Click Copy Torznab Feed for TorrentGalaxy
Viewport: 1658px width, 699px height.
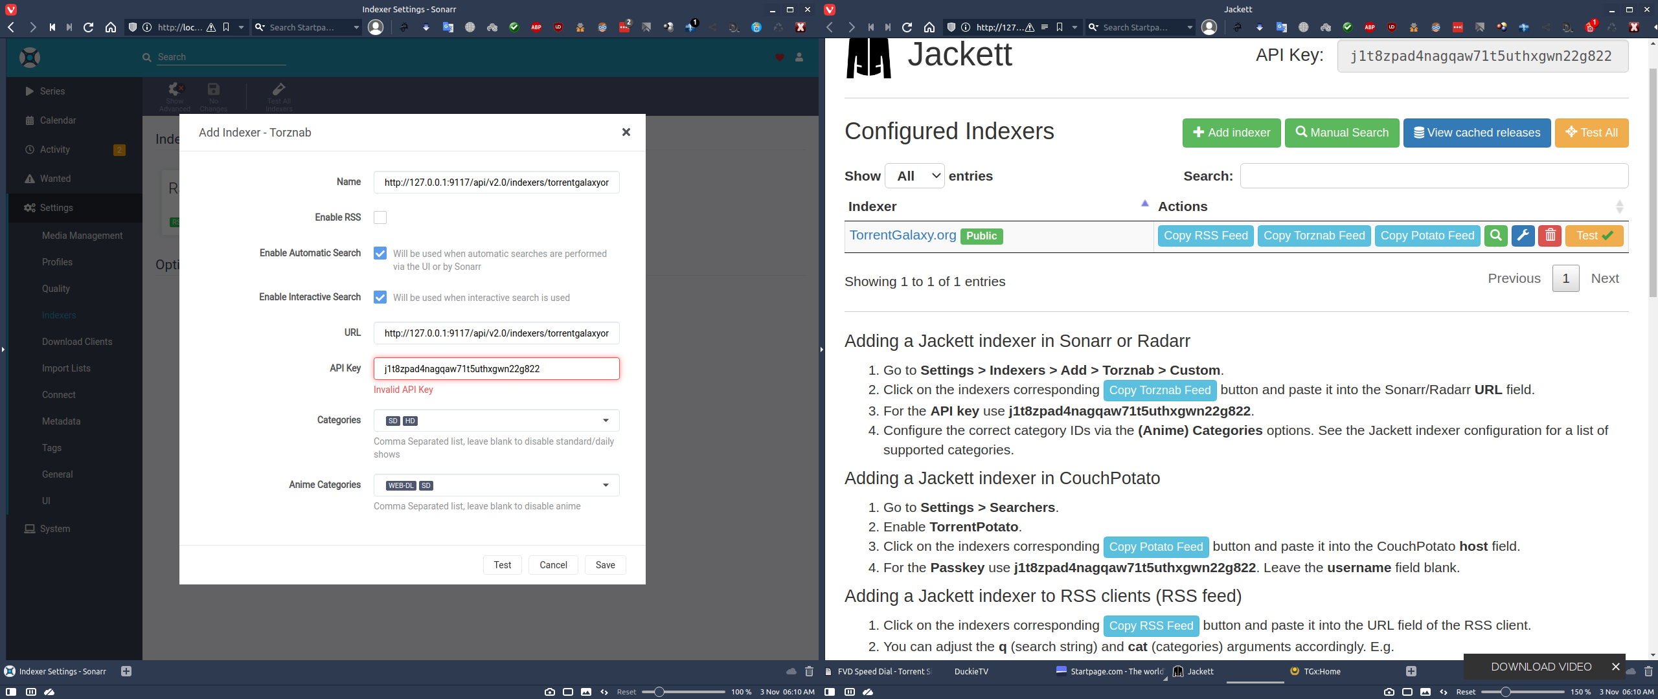pos(1314,236)
